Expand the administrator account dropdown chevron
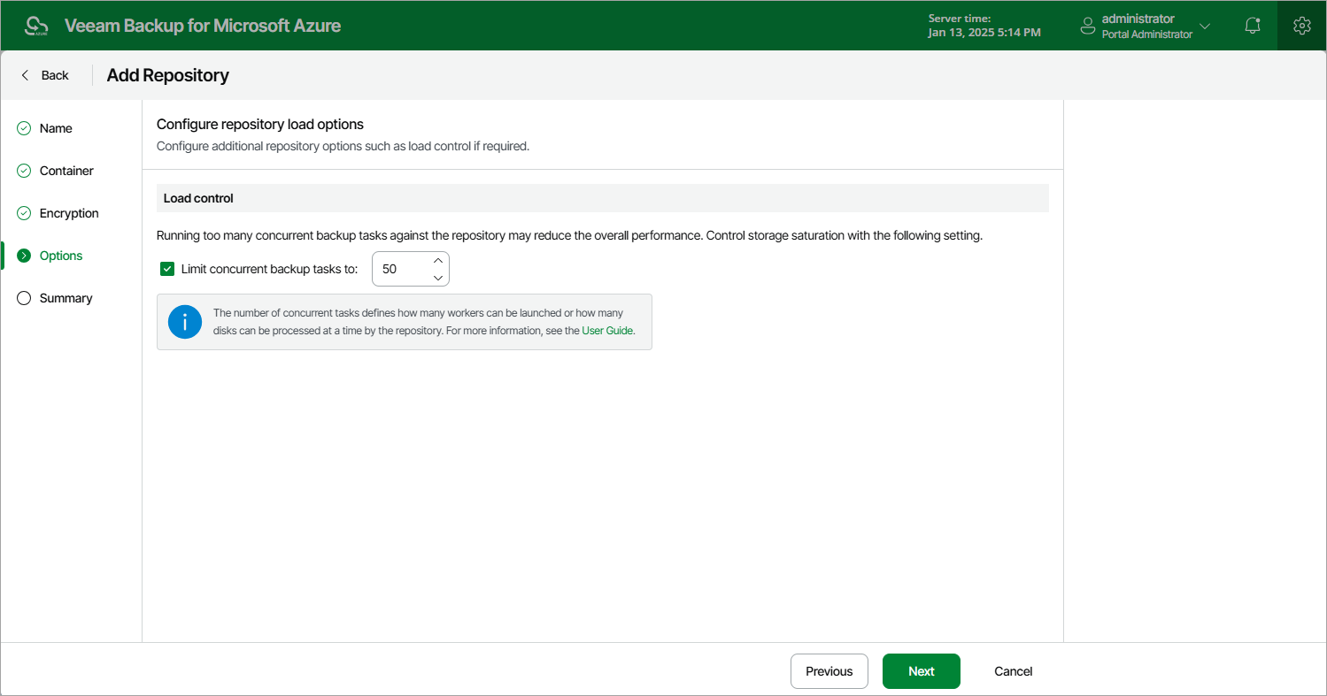This screenshot has height=696, width=1327. [x=1204, y=26]
